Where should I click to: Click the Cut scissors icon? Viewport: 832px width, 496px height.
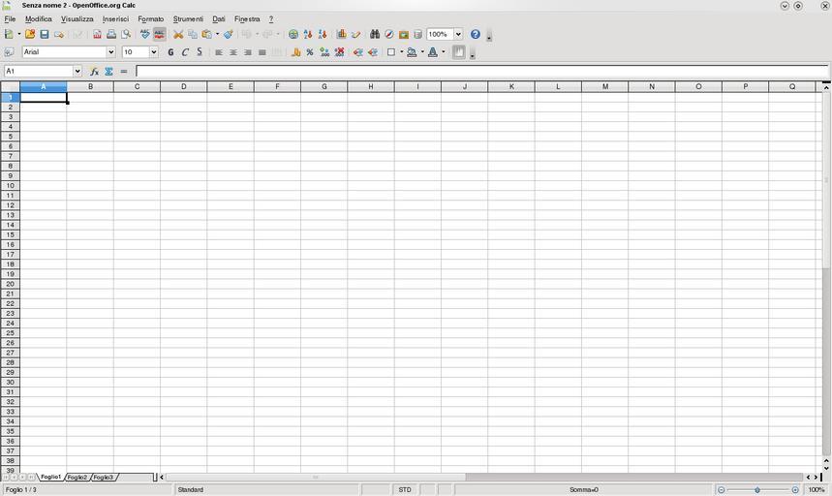(x=178, y=35)
